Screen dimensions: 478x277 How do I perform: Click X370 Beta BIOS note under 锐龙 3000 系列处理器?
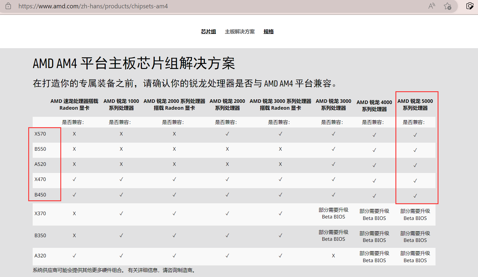(333, 213)
